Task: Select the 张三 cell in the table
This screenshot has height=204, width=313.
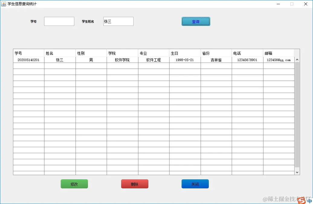Action: click(60, 60)
